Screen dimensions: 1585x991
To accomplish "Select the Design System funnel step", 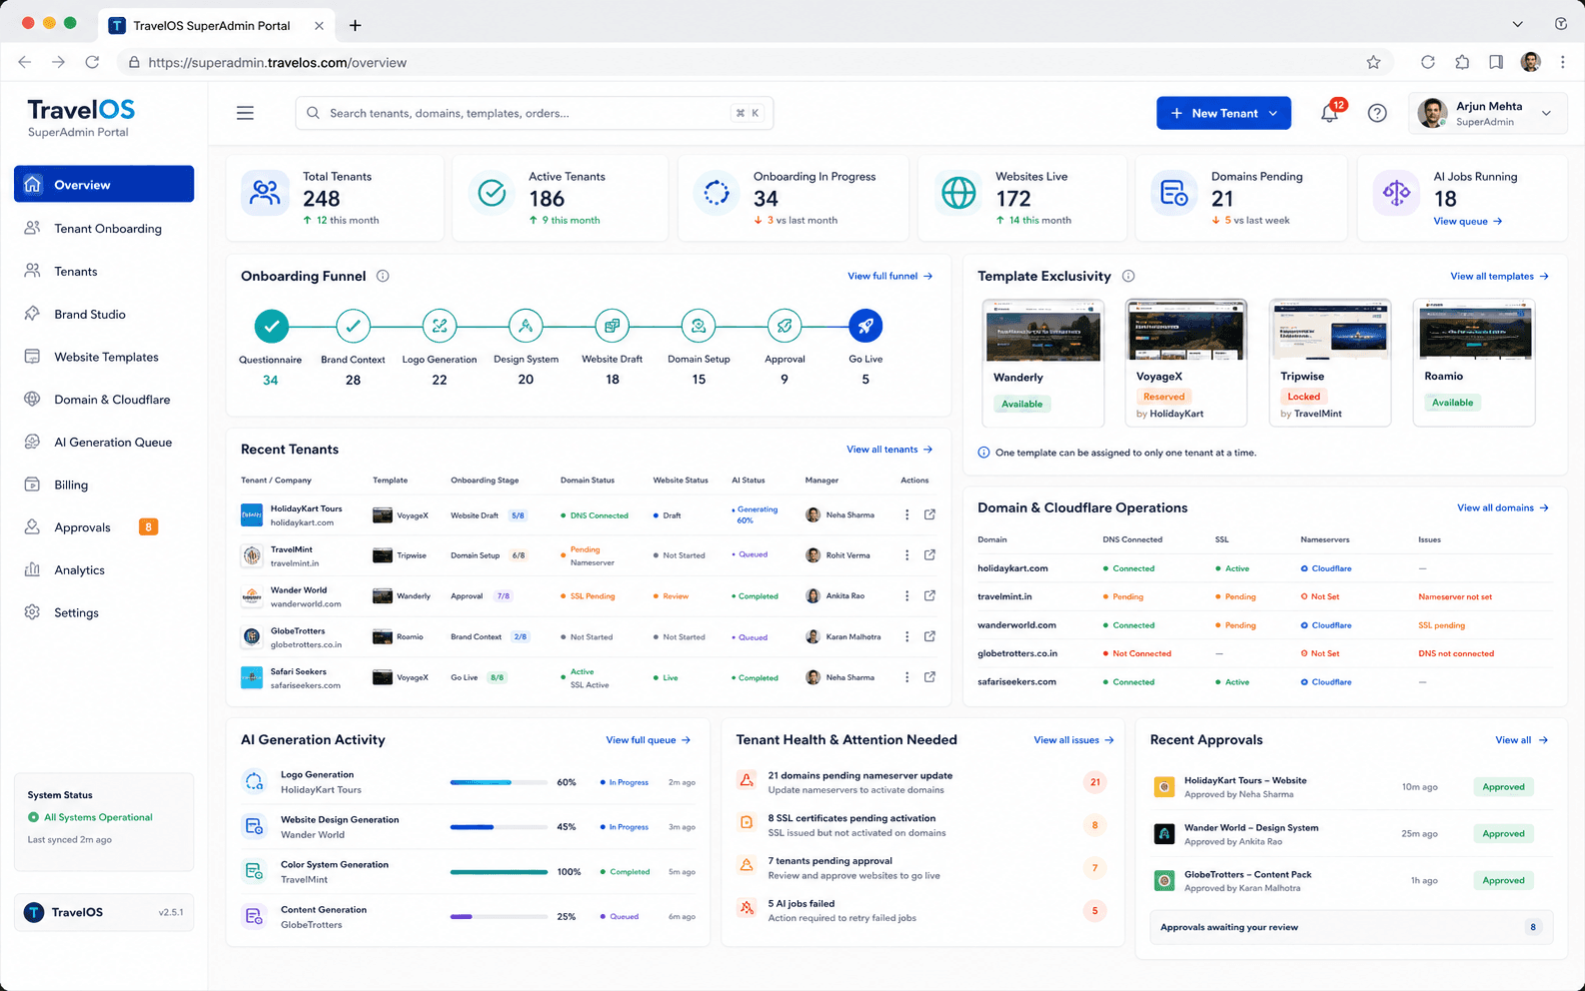I will (526, 326).
